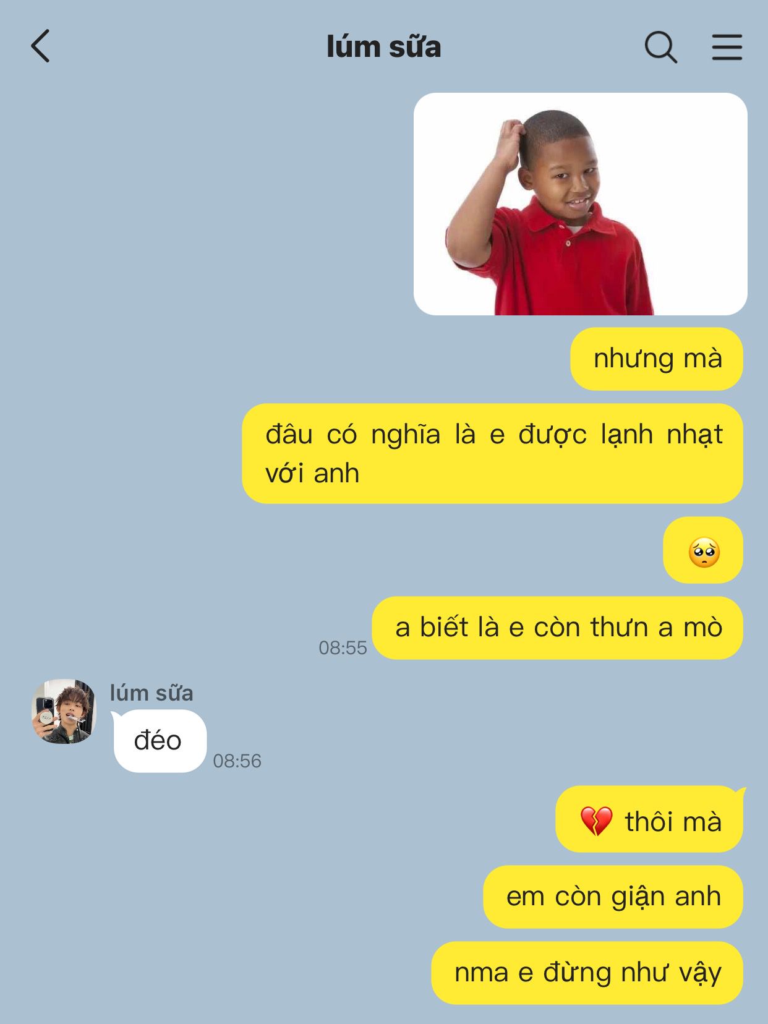Tap the broken heart emoji

coord(596,821)
